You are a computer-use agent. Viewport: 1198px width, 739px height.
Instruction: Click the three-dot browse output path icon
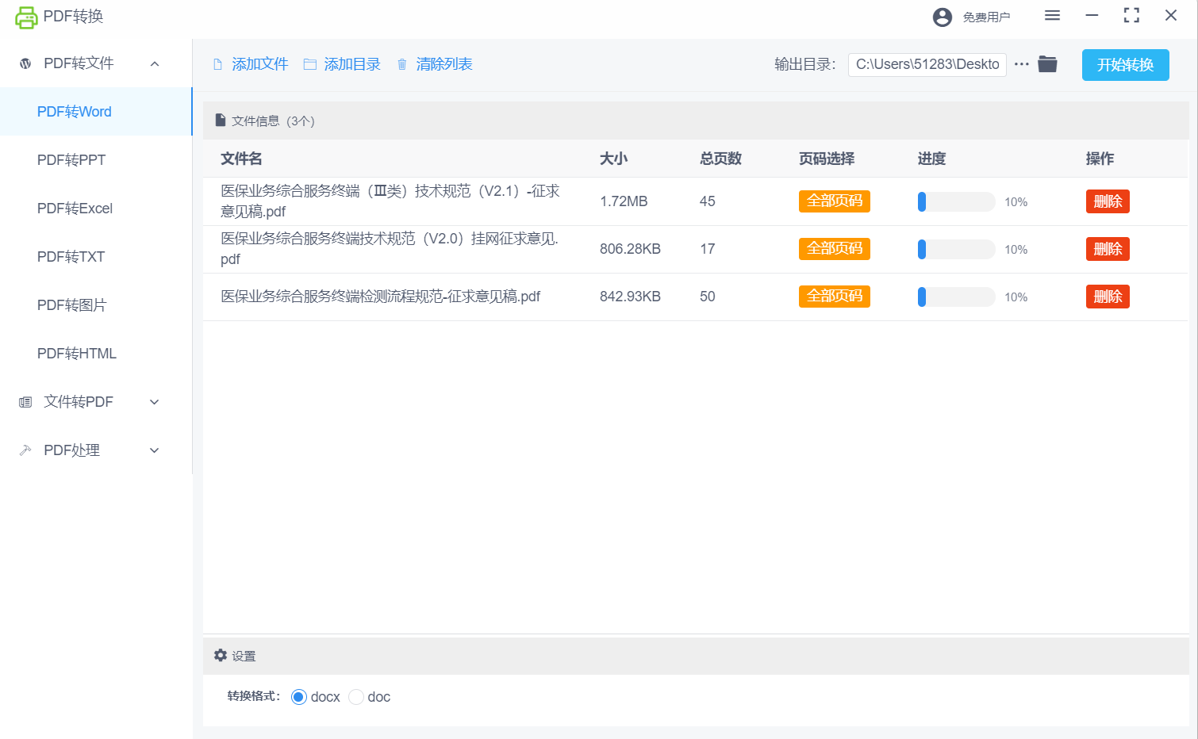[x=1022, y=64]
